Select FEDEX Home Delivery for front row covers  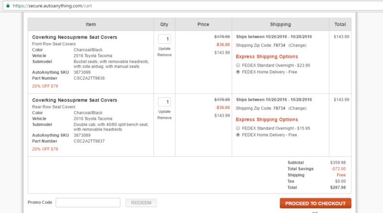click(x=238, y=72)
